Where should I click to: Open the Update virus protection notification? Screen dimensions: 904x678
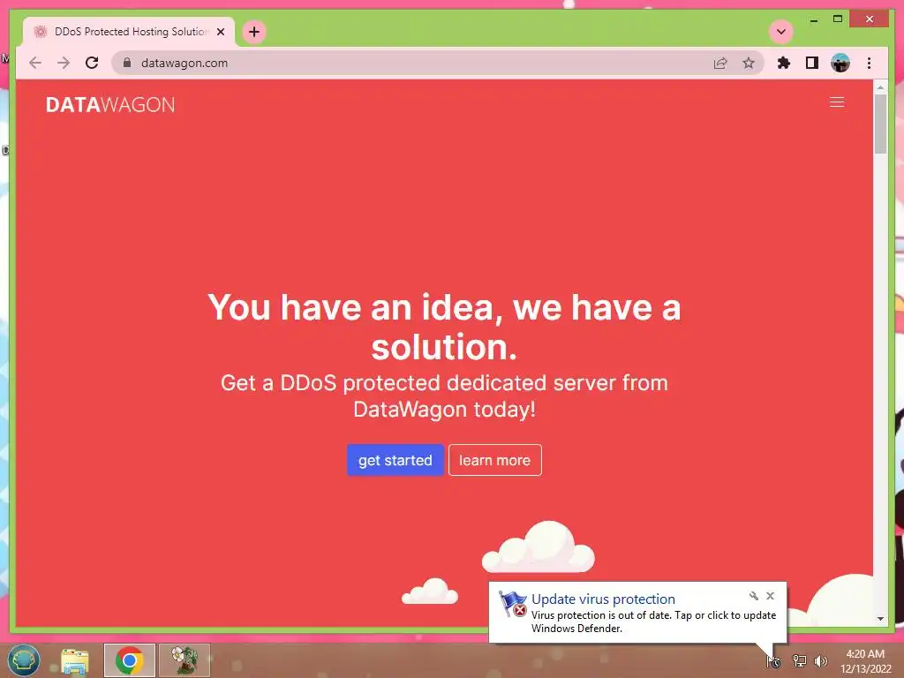(x=637, y=613)
